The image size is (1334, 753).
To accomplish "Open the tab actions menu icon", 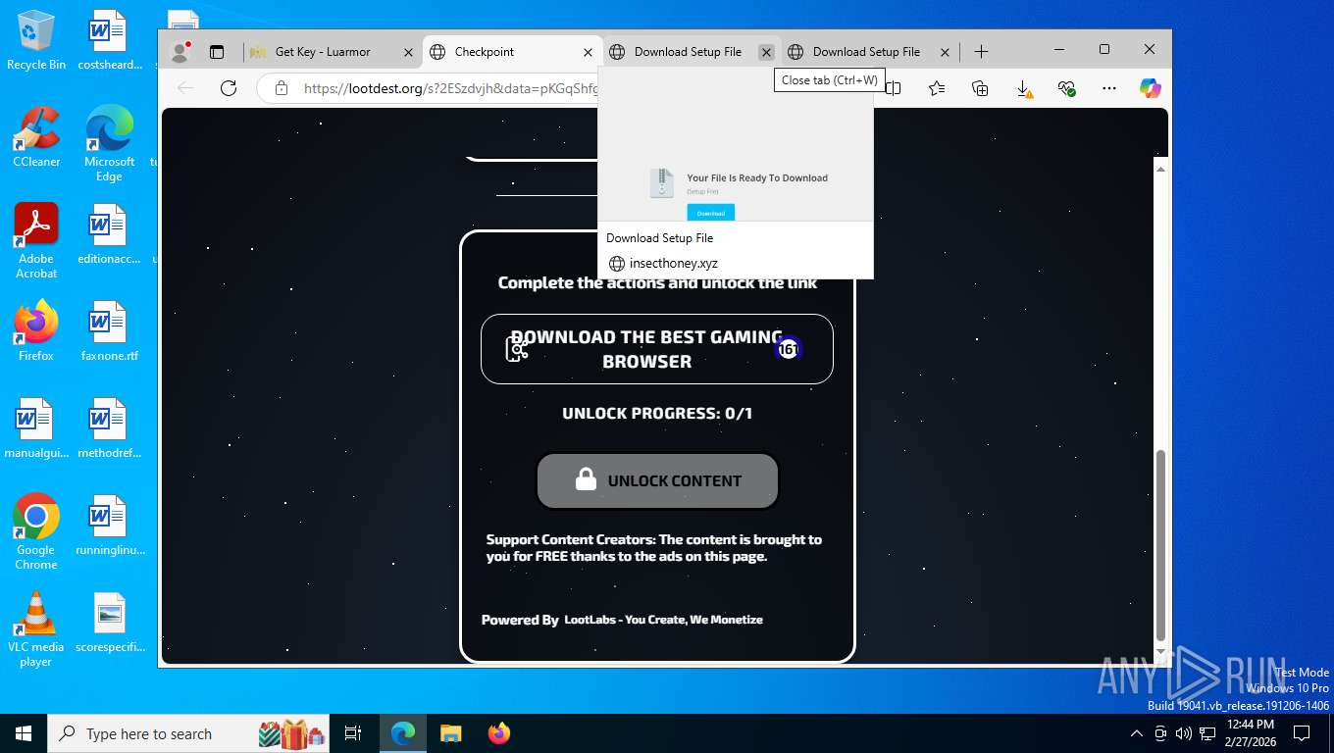I will [x=217, y=52].
